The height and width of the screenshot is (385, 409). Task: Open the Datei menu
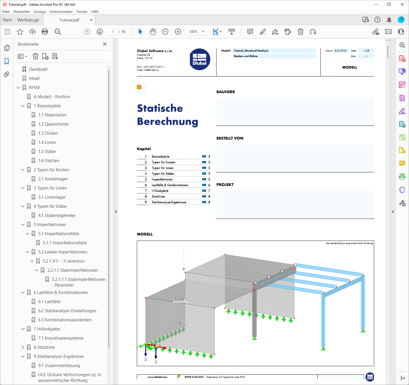[x=6, y=12]
